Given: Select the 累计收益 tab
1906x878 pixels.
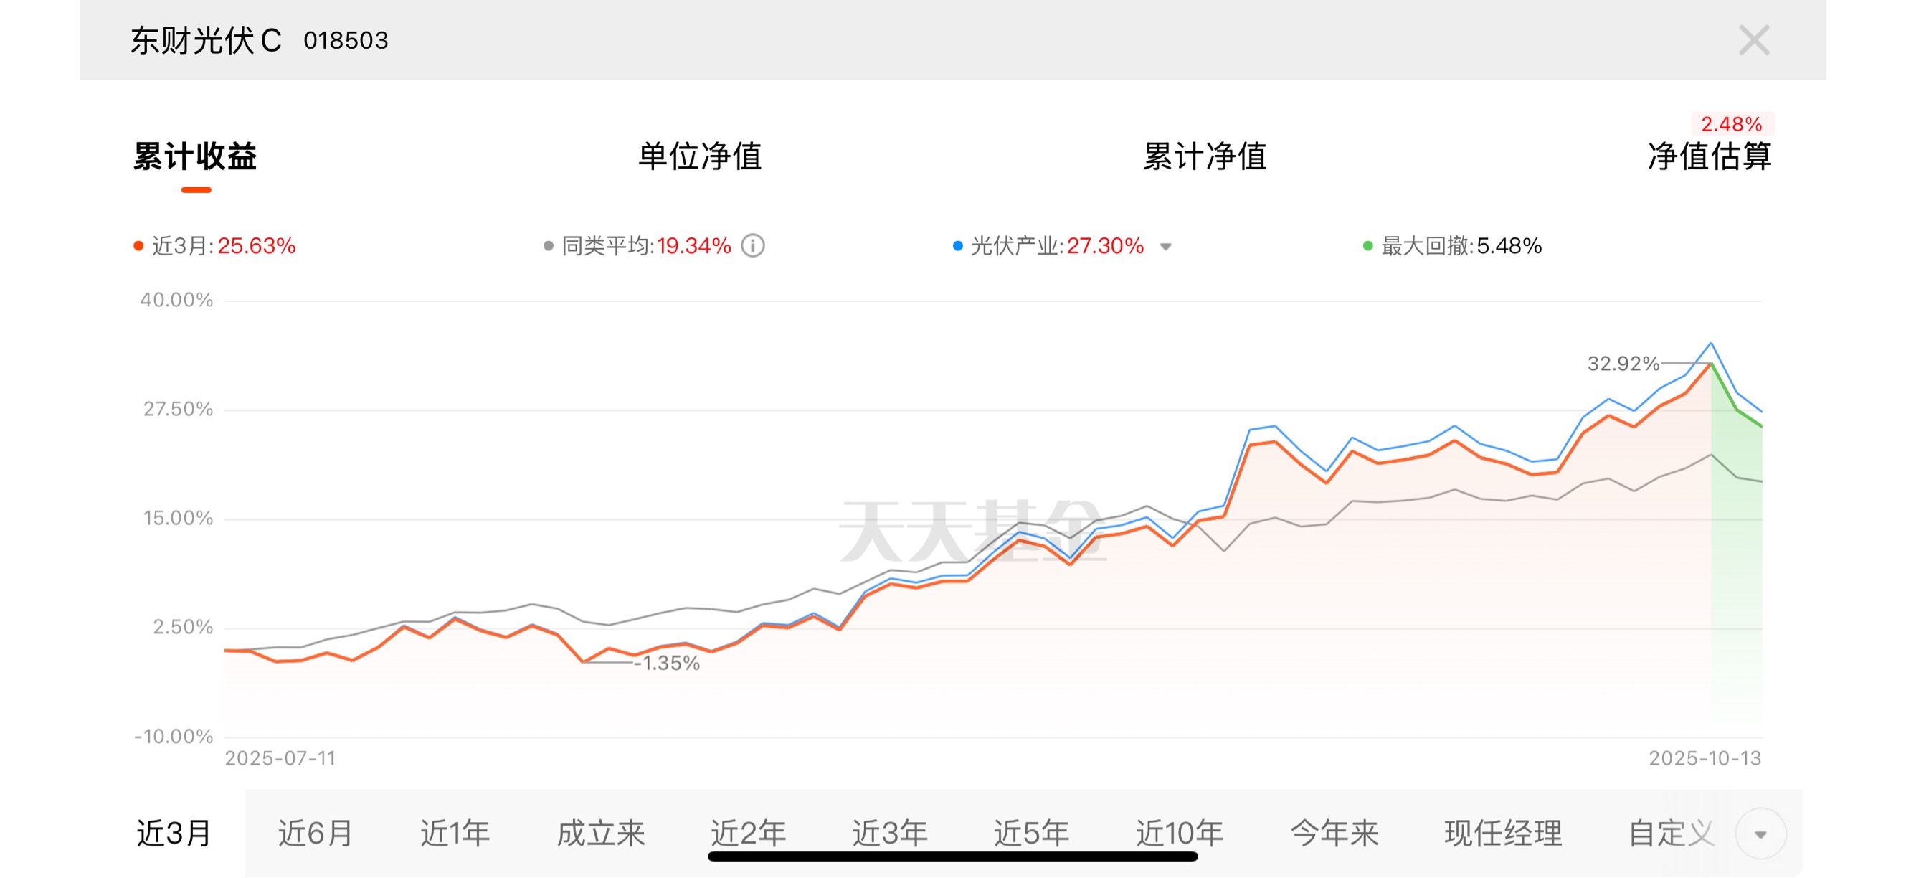Looking at the screenshot, I should (x=195, y=156).
